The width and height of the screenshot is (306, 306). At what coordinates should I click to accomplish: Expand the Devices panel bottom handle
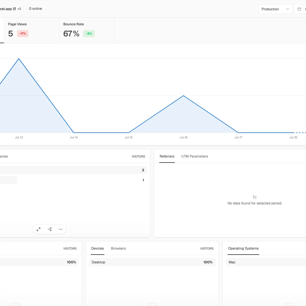(152, 304)
